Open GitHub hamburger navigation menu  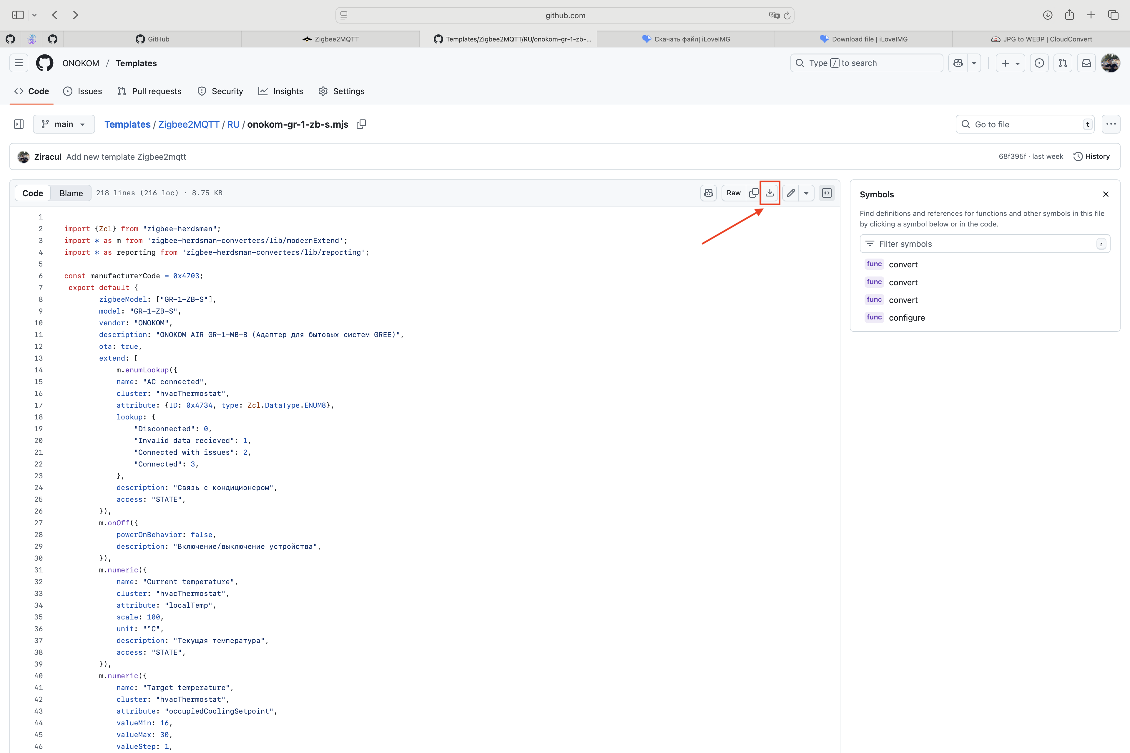pos(19,63)
